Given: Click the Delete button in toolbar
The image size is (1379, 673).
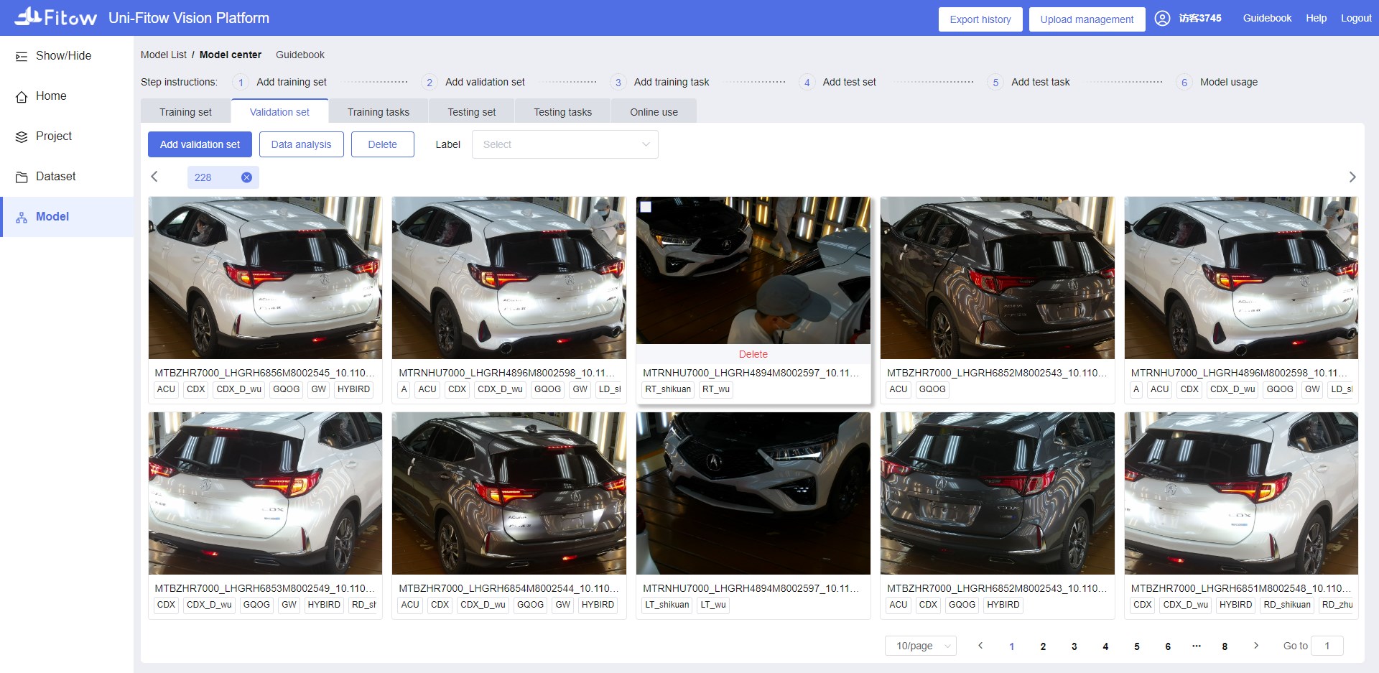Looking at the screenshot, I should pos(382,144).
